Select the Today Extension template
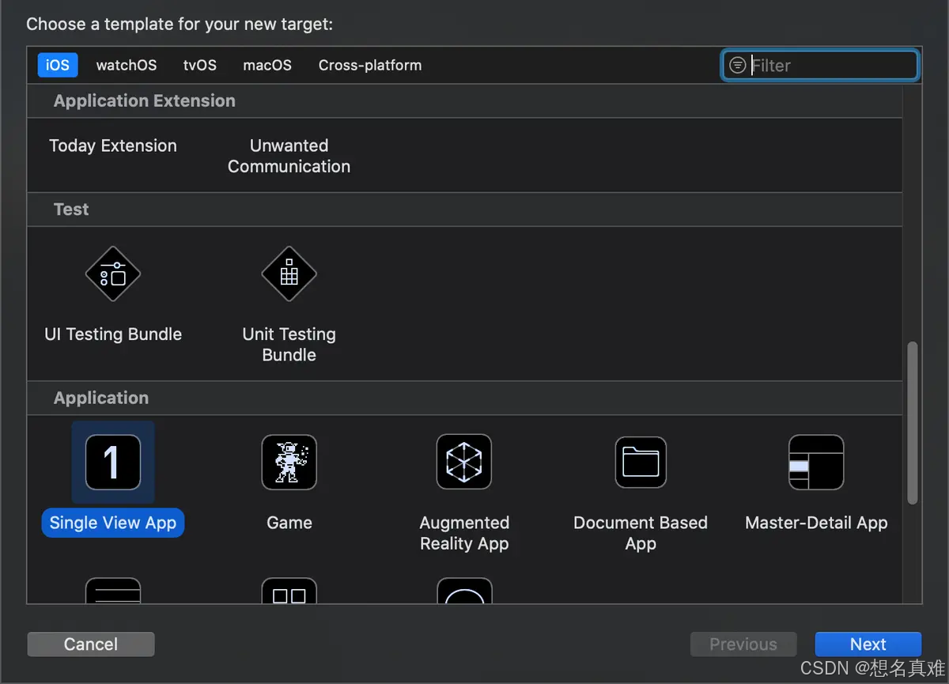Viewport: 949px width, 684px height. 113,145
